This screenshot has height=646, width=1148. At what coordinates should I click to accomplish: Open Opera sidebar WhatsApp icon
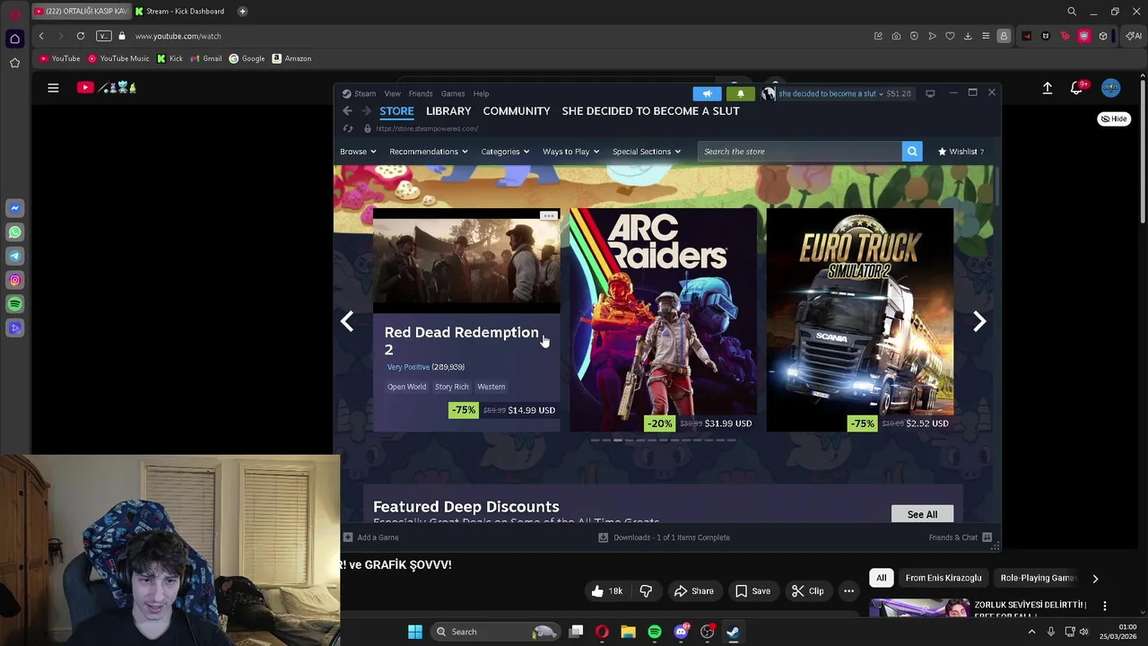[x=14, y=232]
